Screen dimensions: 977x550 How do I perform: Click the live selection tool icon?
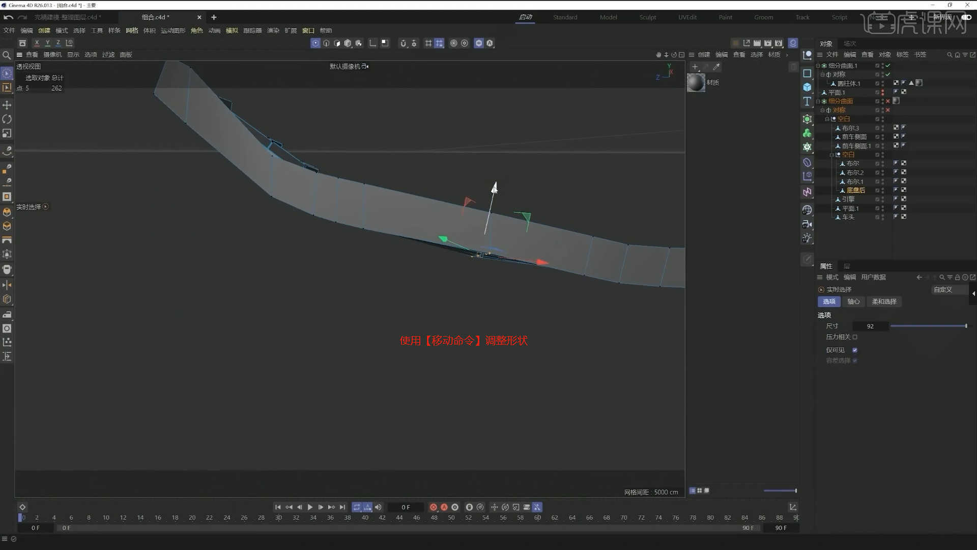click(x=7, y=74)
